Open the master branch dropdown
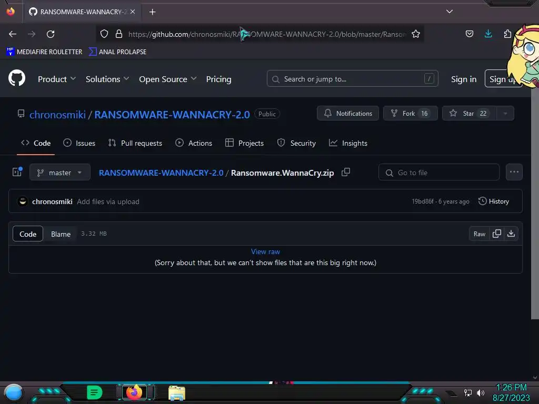Viewport: 539px width, 404px height. click(60, 172)
